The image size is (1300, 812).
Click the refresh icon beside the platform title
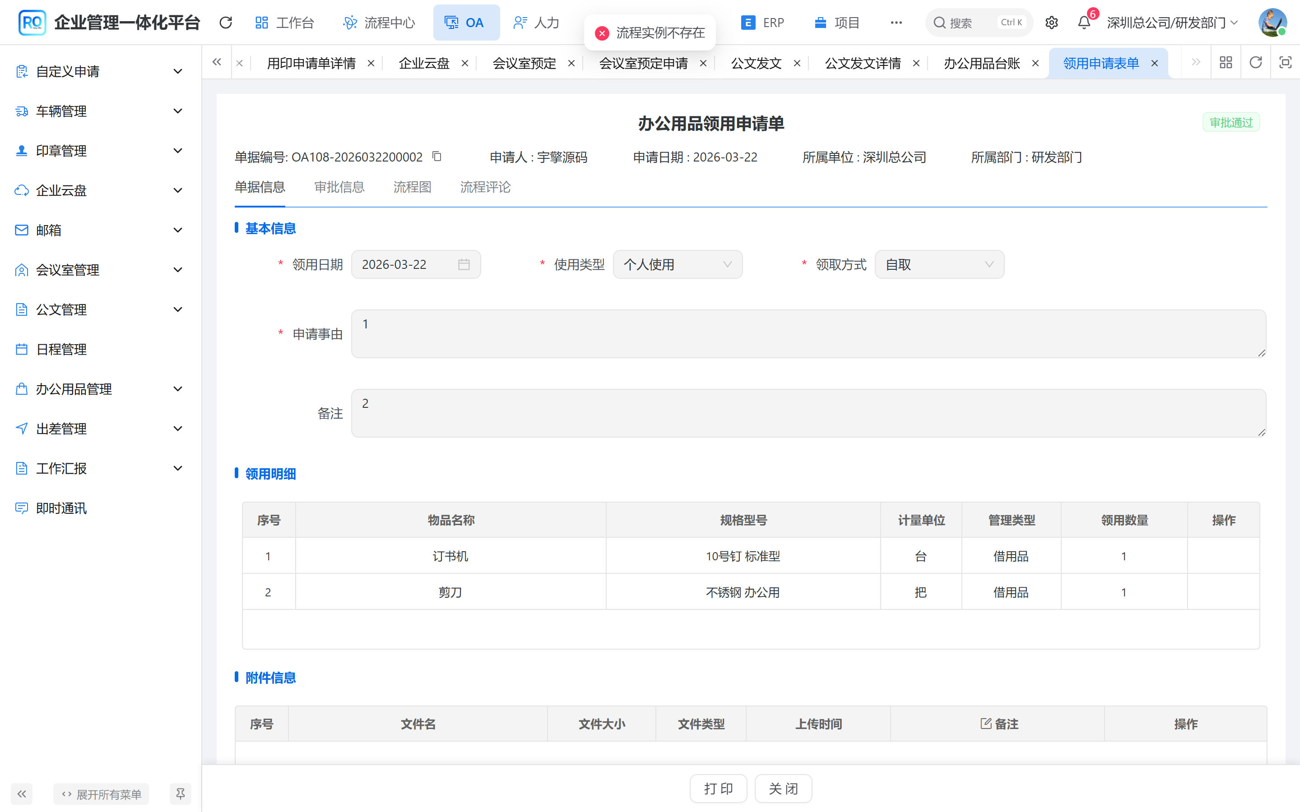226,23
